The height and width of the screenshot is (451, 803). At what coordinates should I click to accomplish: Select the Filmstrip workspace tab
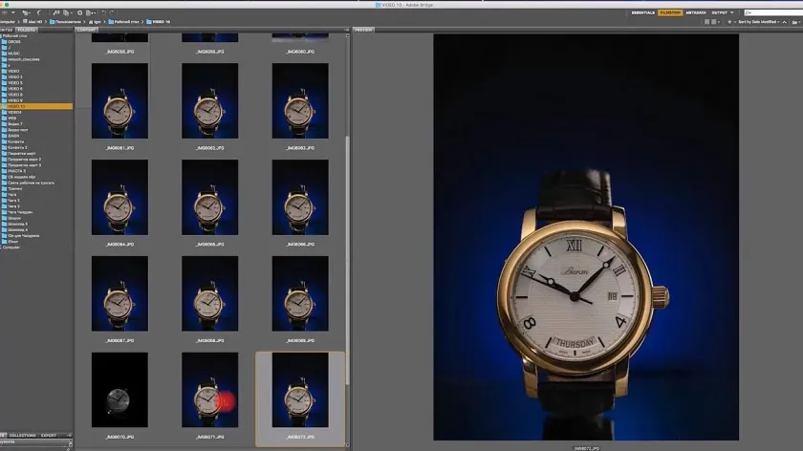(669, 12)
